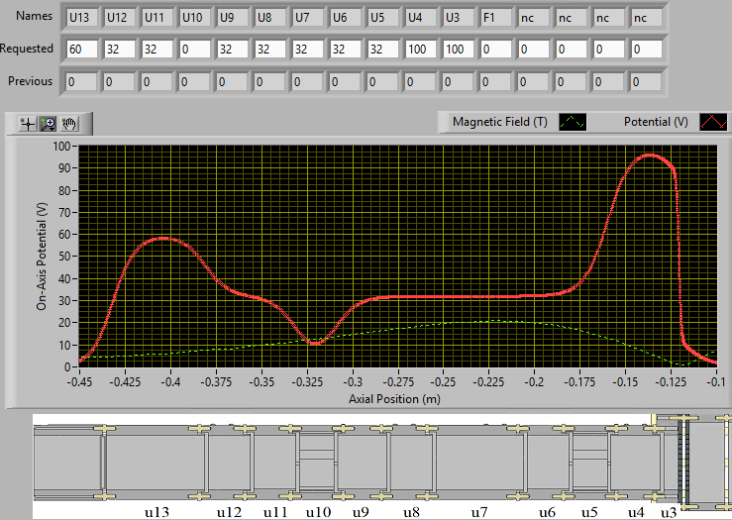Click the U13 name field

[81, 18]
